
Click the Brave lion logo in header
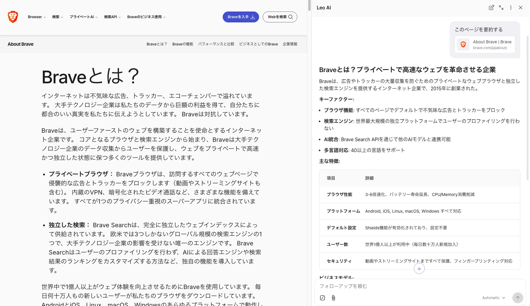click(13, 17)
